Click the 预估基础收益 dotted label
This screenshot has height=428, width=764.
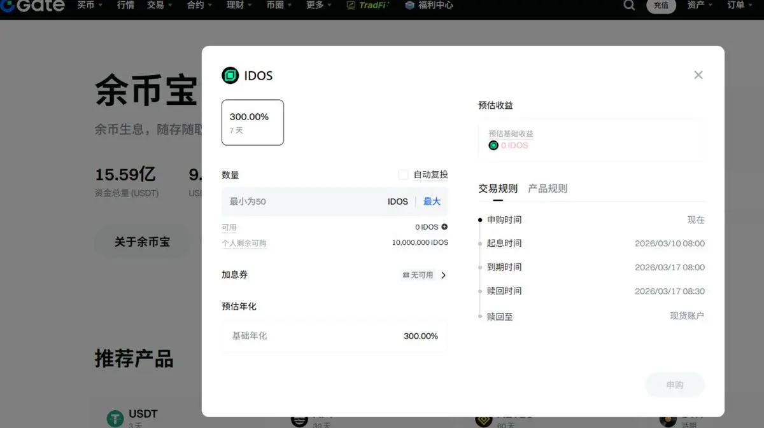point(511,134)
